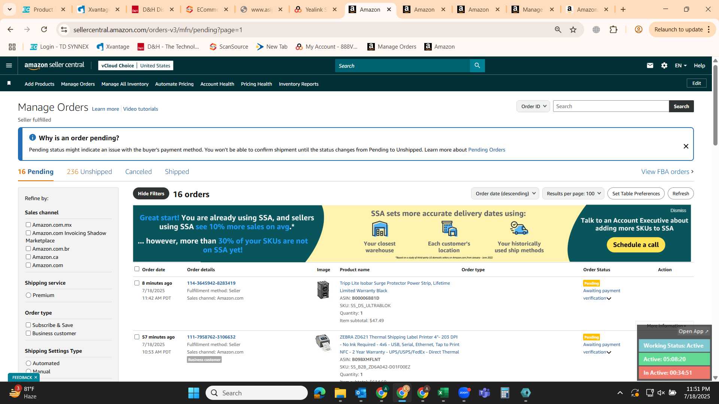This screenshot has width=719, height=404.
Task: Show hidden system tray icons
Action: [620, 393]
